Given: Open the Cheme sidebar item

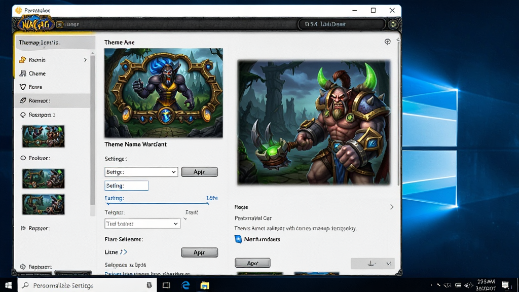Looking at the screenshot, I should (52, 74).
